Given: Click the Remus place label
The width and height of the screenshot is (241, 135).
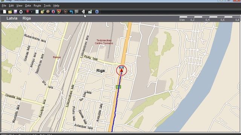Looking at the screenshot, I should click(57, 57).
